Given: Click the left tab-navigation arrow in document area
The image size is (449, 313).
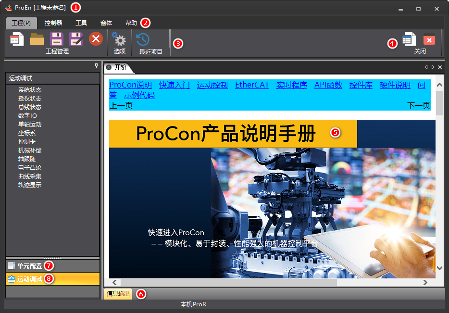Looking at the screenshot, I should (x=426, y=67).
